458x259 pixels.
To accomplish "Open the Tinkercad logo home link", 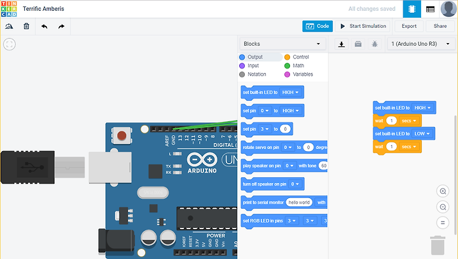I will point(9,9).
